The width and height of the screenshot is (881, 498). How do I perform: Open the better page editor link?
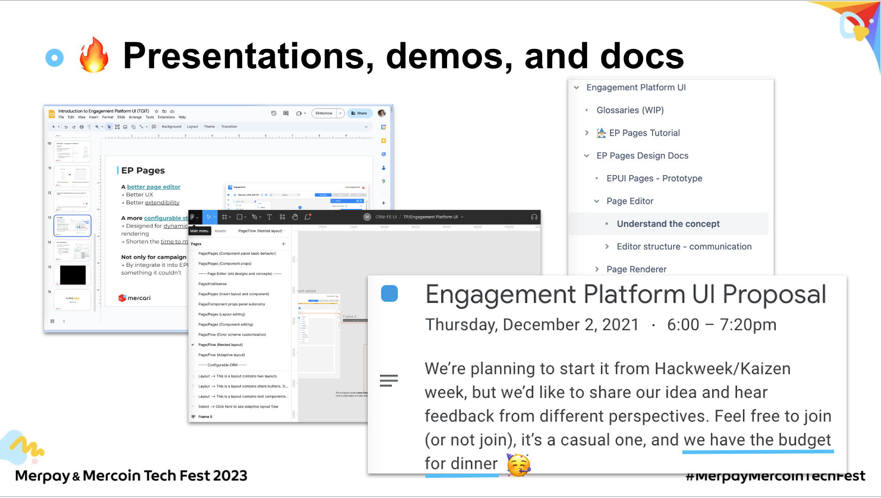coord(154,187)
